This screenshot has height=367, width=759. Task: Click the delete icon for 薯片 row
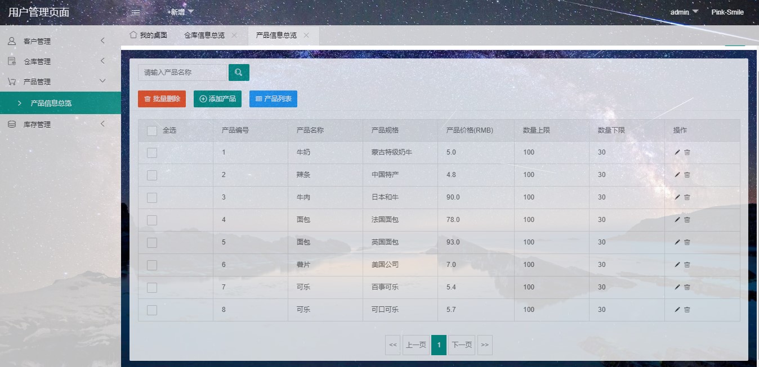[x=687, y=264]
